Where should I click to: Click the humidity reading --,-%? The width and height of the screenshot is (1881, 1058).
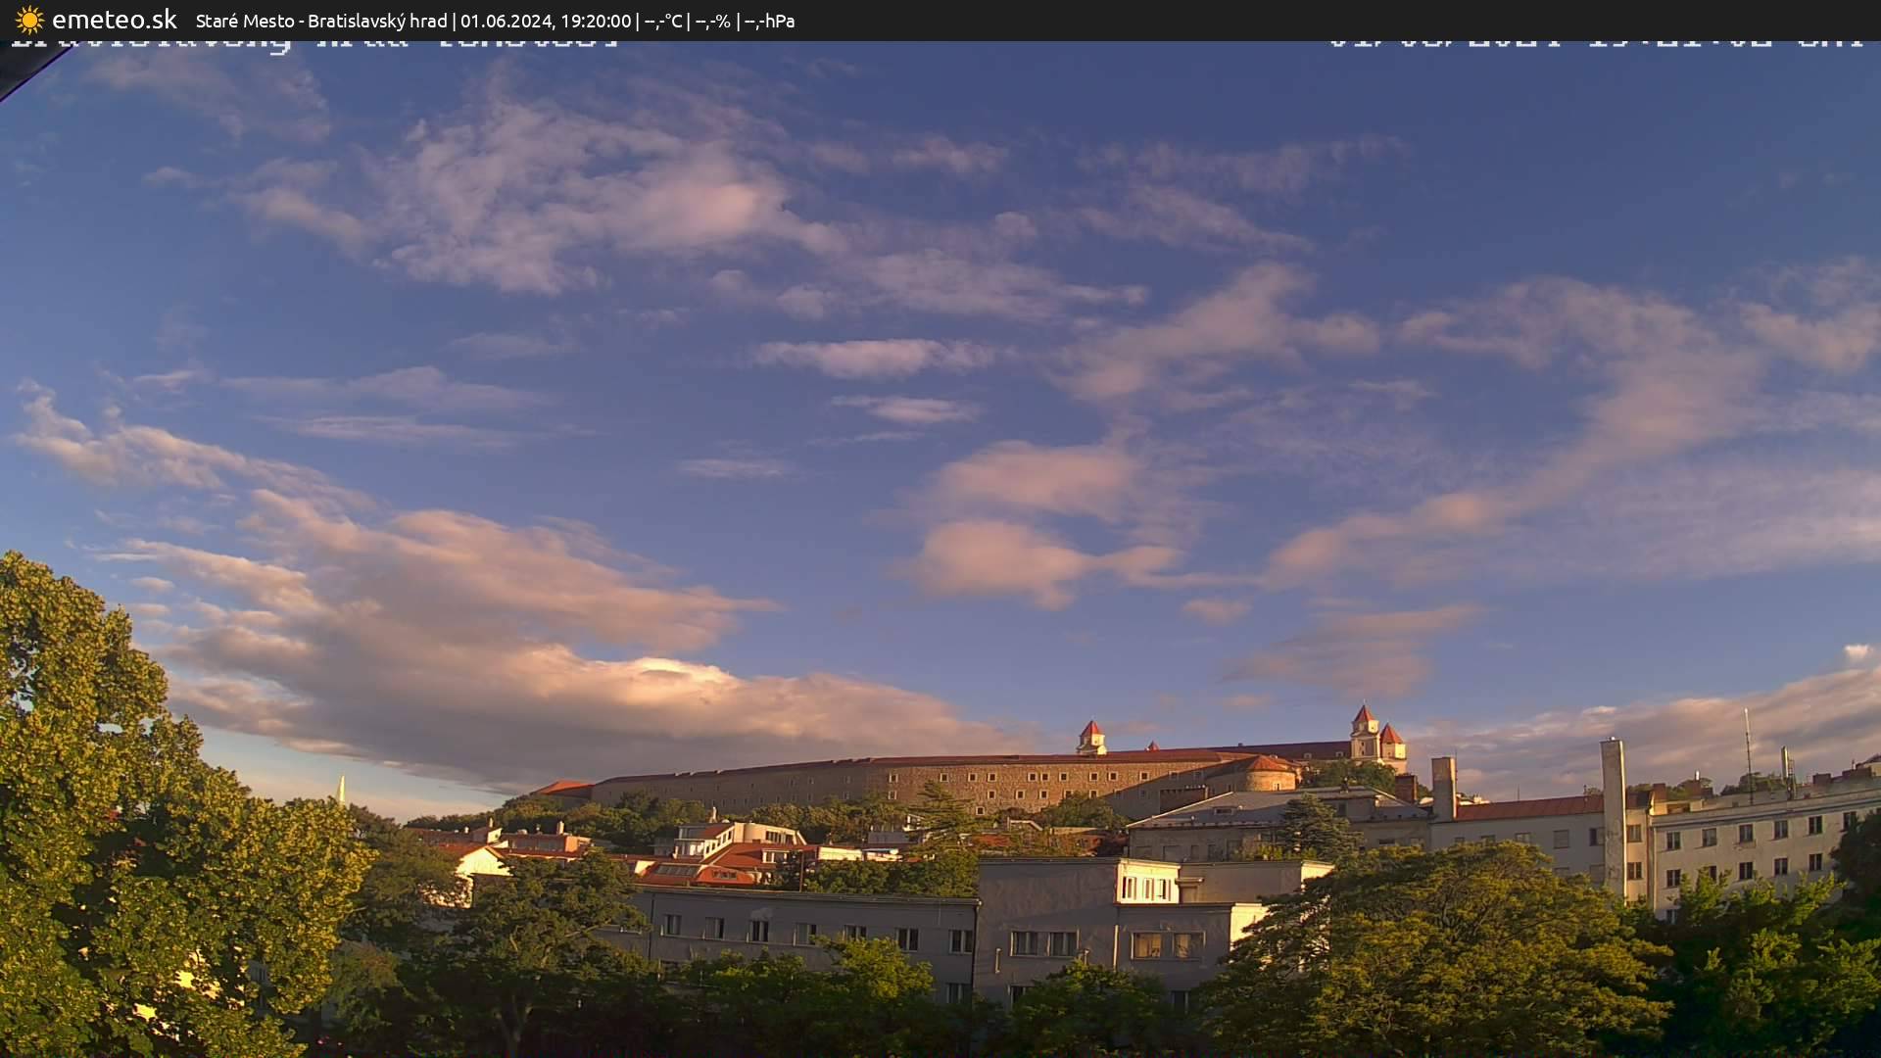click(x=712, y=21)
